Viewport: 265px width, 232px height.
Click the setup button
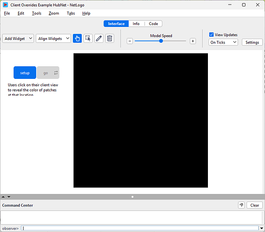(x=25, y=73)
